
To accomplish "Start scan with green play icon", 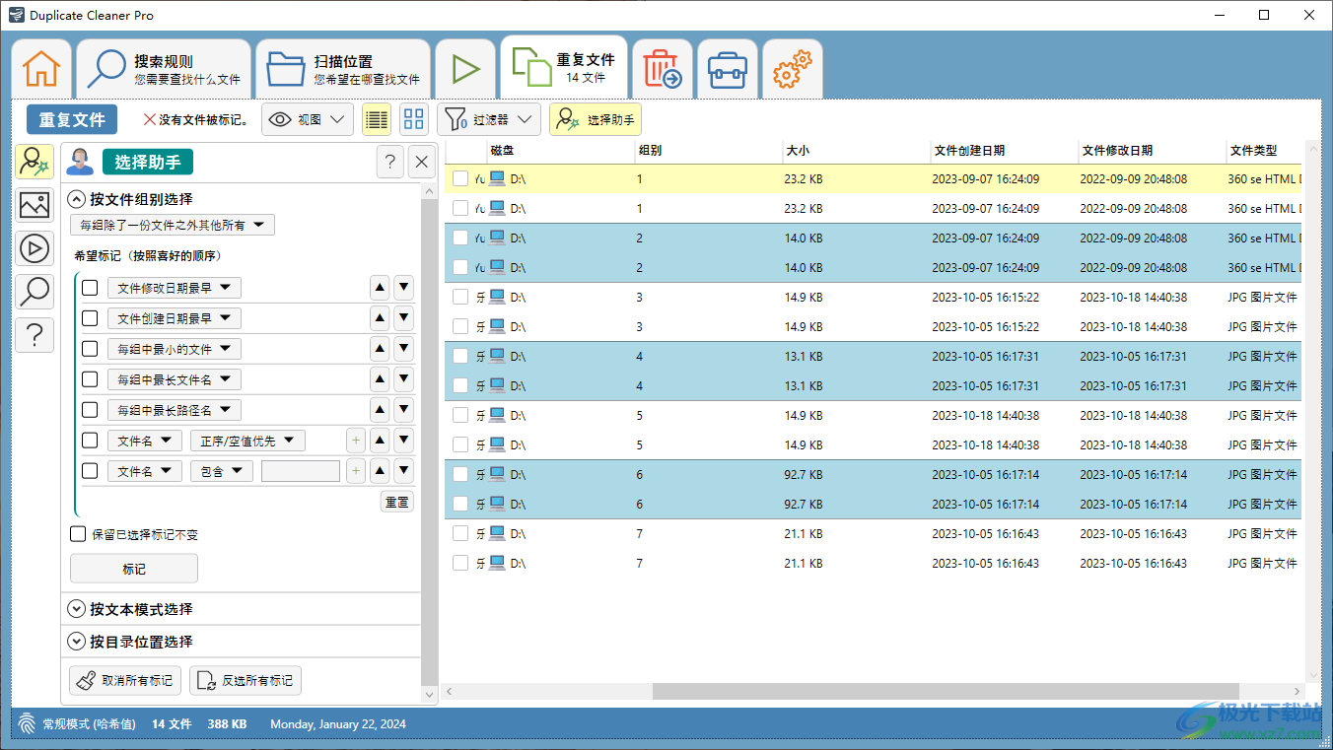I will pyautogui.click(x=465, y=69).
